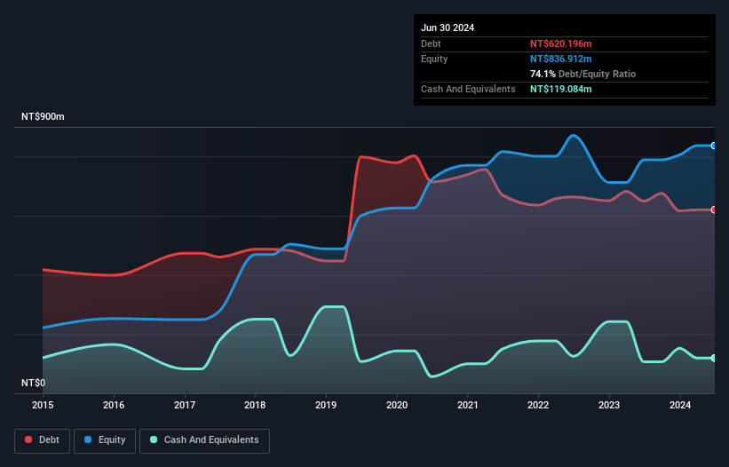The height and width of the screenshot is (467, 729).
Task: Click the Debt endpoint marker on chart
Action: coord(714,210)
